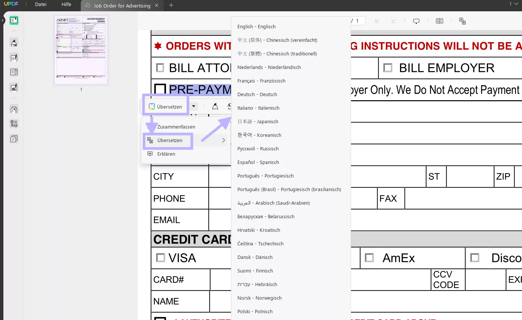Go to next page with double chevron icon
This screenshot has width=522, height=320.
click(x=377, y=21)
